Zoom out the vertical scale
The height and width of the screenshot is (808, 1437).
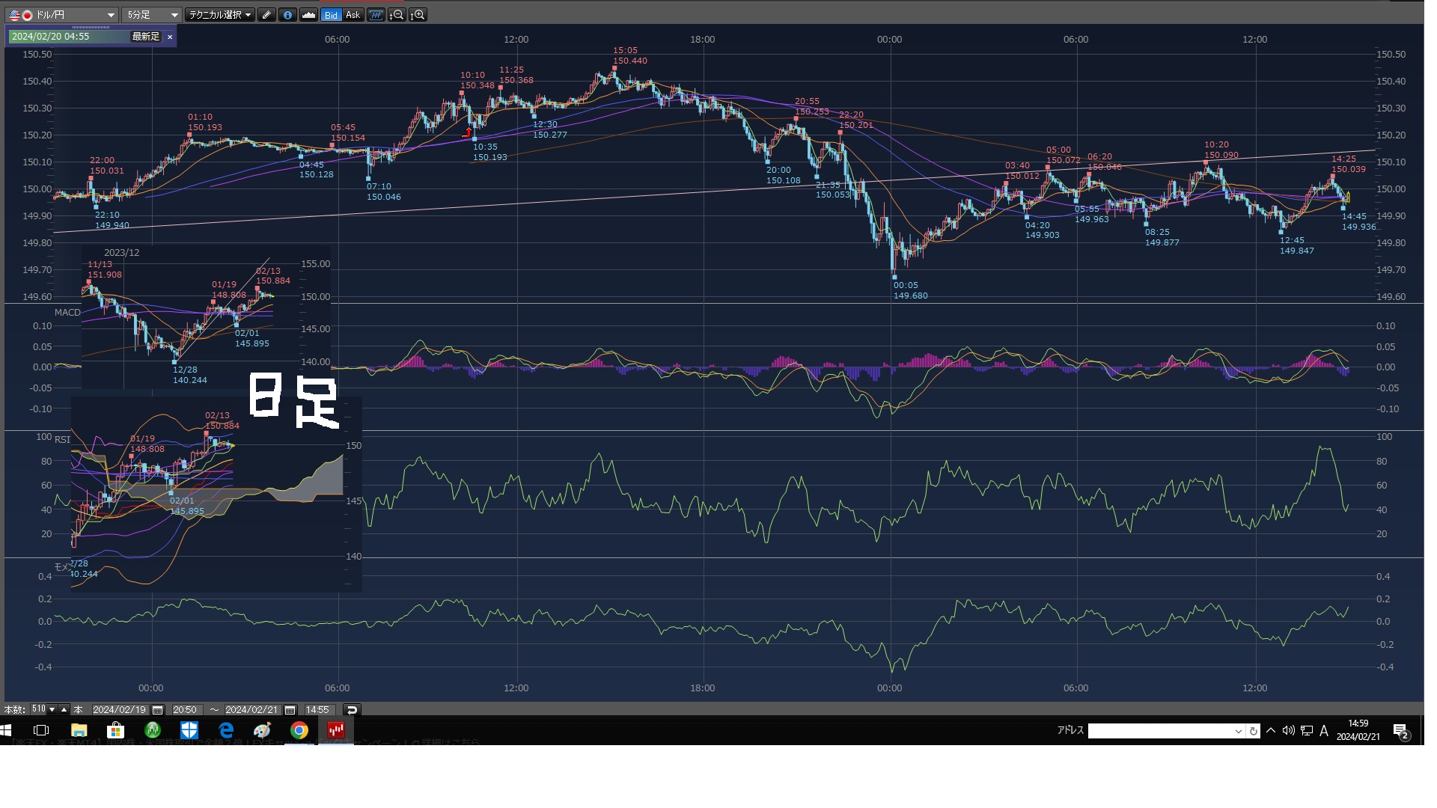pyautogui.click(x=397, y=15)
